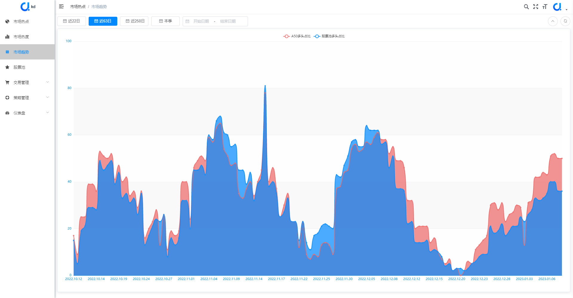Click the y-axis label 80
The width and height of the screenshot is (573, 298).
point(70,88)
